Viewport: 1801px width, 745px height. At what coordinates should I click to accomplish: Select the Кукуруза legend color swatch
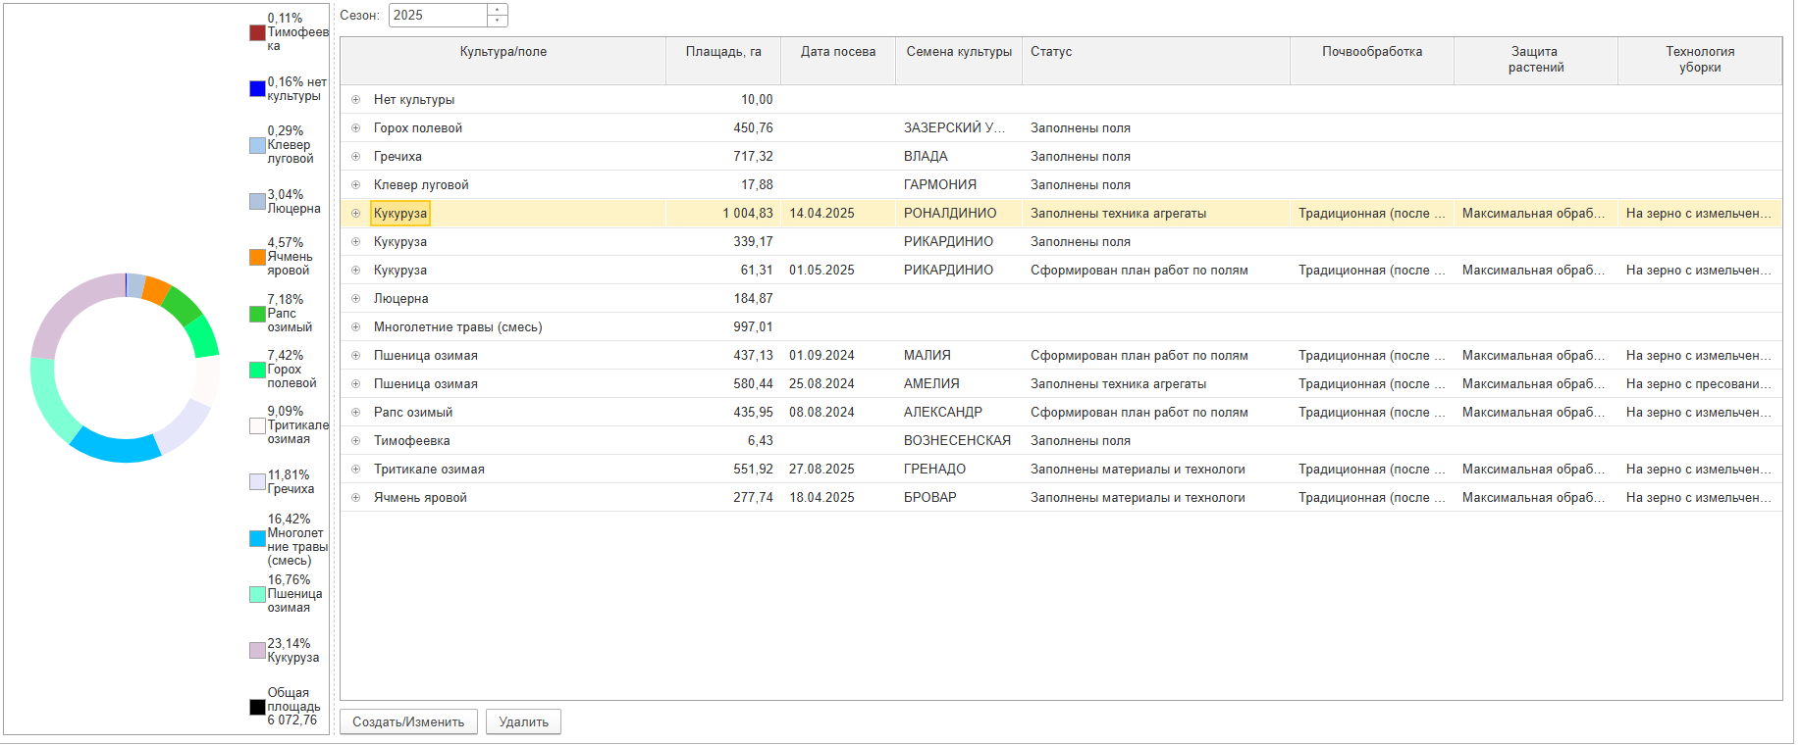(257, 651)
